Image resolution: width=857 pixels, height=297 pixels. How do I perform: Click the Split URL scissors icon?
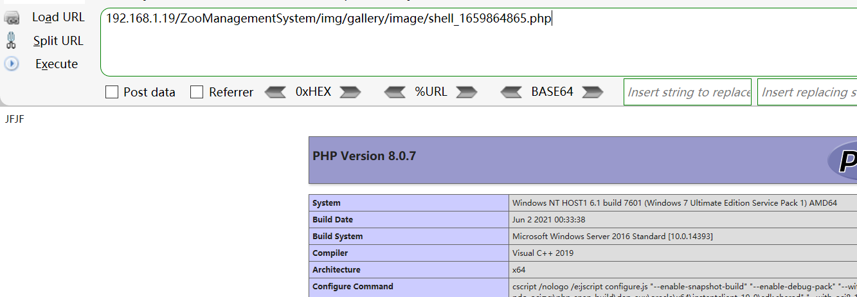click(x=11, y=41)
